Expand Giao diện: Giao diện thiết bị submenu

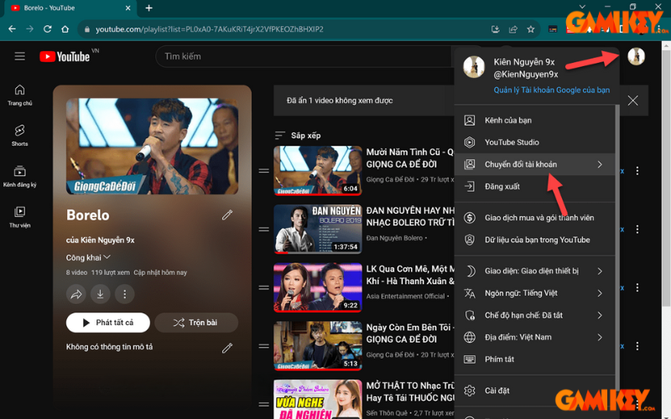point(534,271)
